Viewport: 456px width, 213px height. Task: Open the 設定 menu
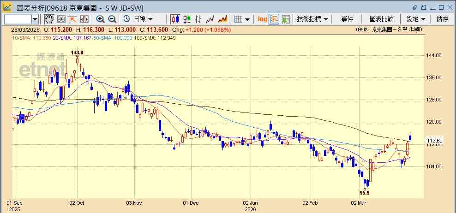point(416,19)
